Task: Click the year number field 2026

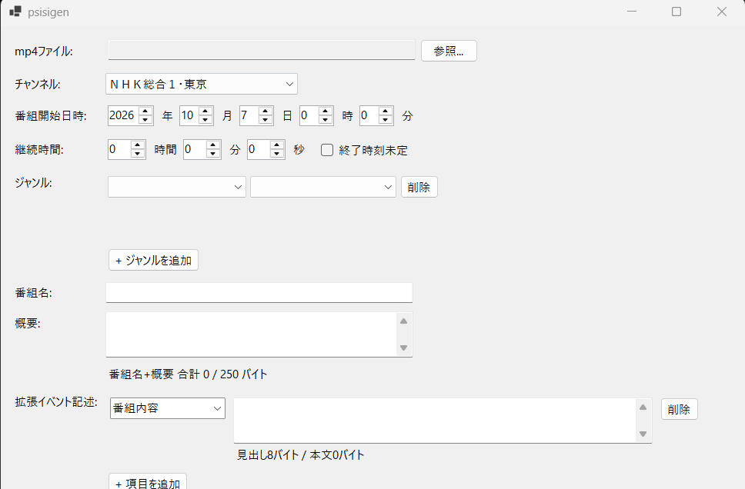Action: coord(124,115)
